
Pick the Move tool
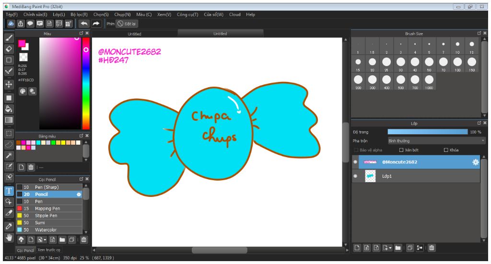(x=9, y=84)
